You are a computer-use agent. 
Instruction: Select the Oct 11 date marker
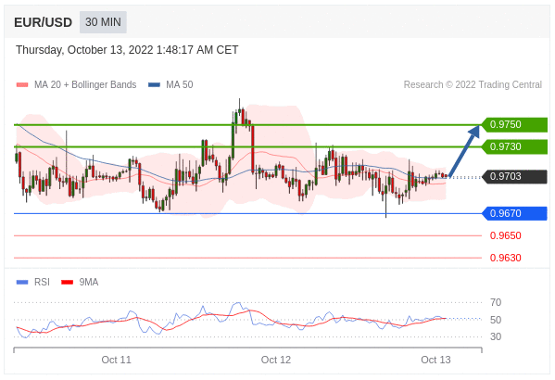[116, 360]
